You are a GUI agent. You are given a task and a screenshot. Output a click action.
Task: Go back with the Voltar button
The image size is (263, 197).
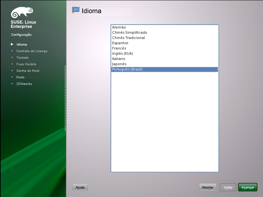point(228,187)
